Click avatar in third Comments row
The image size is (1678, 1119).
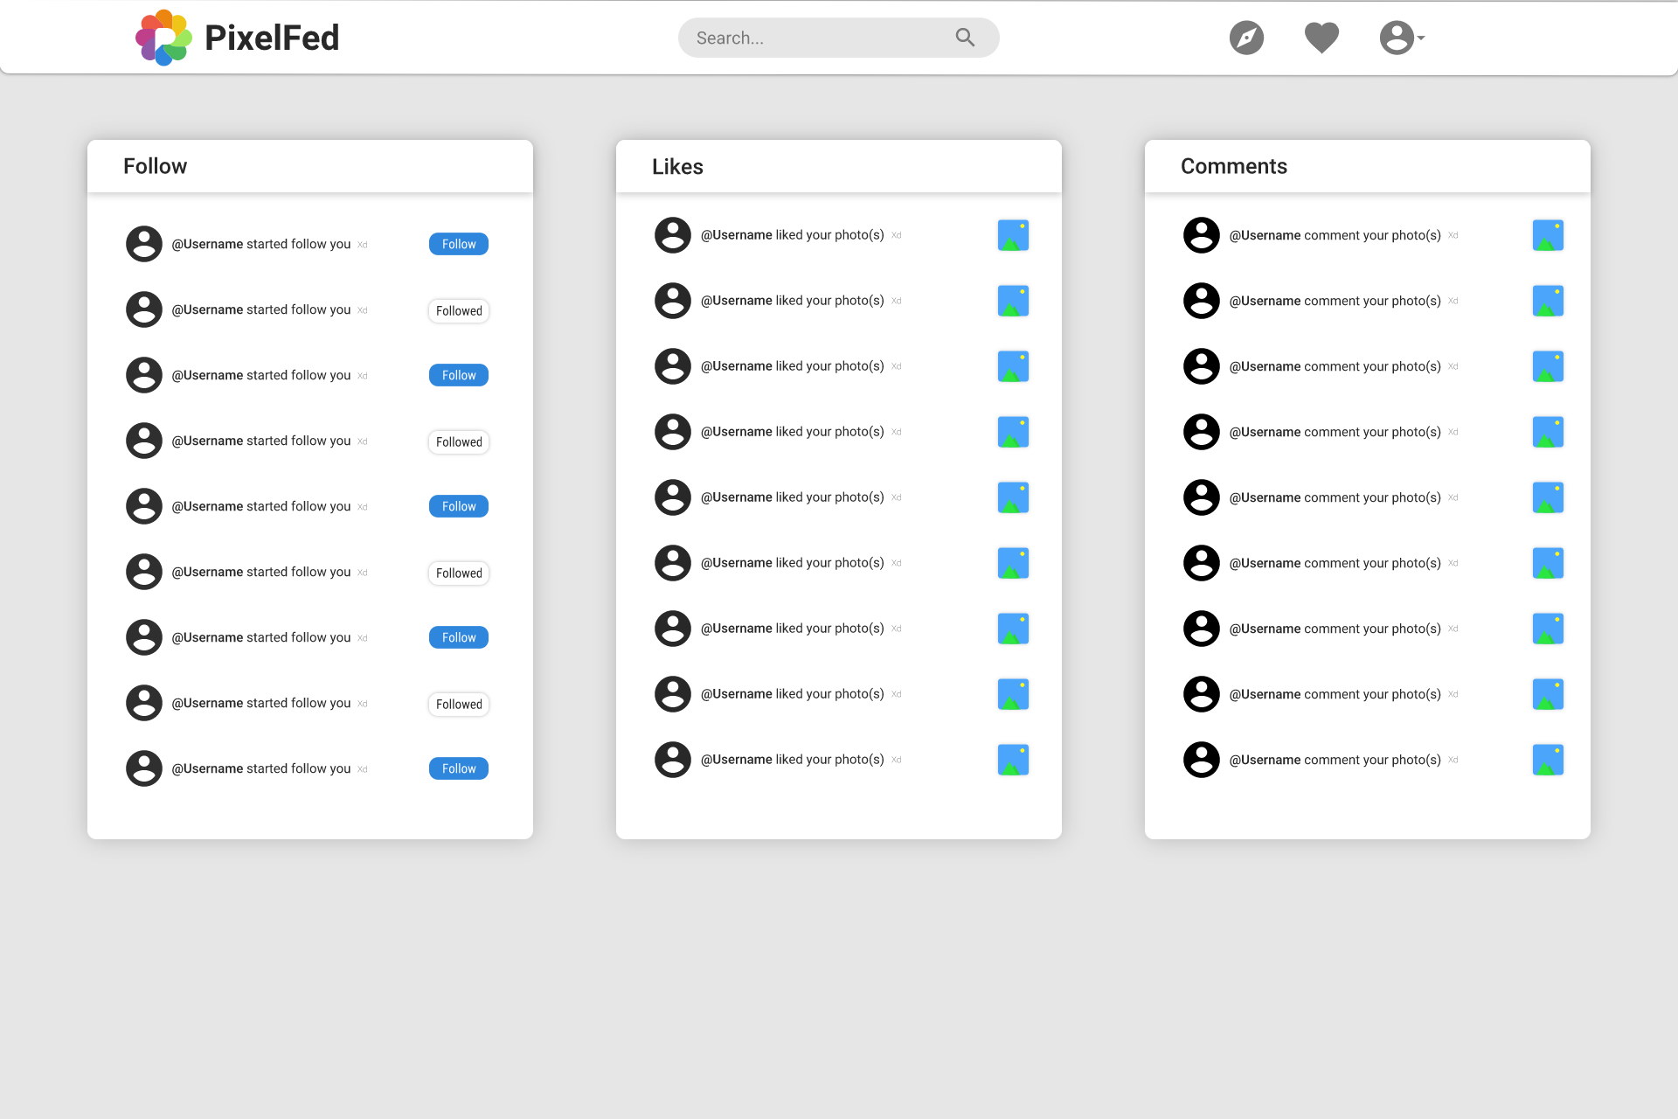[x=1202, y=366]
